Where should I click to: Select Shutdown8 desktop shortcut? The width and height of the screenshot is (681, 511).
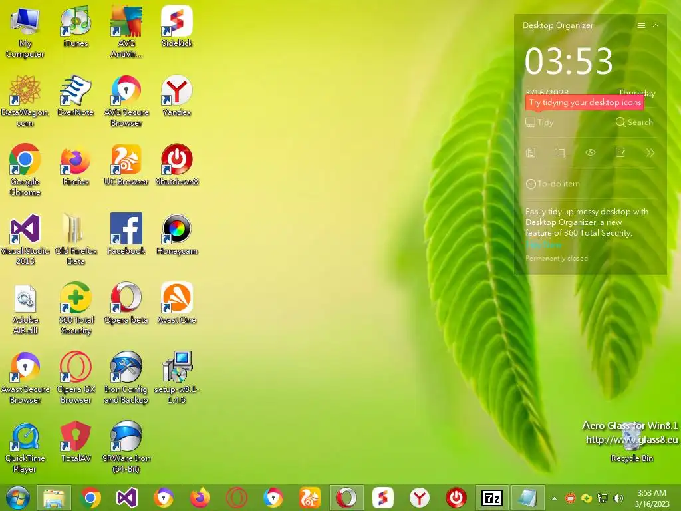(177, 165)
